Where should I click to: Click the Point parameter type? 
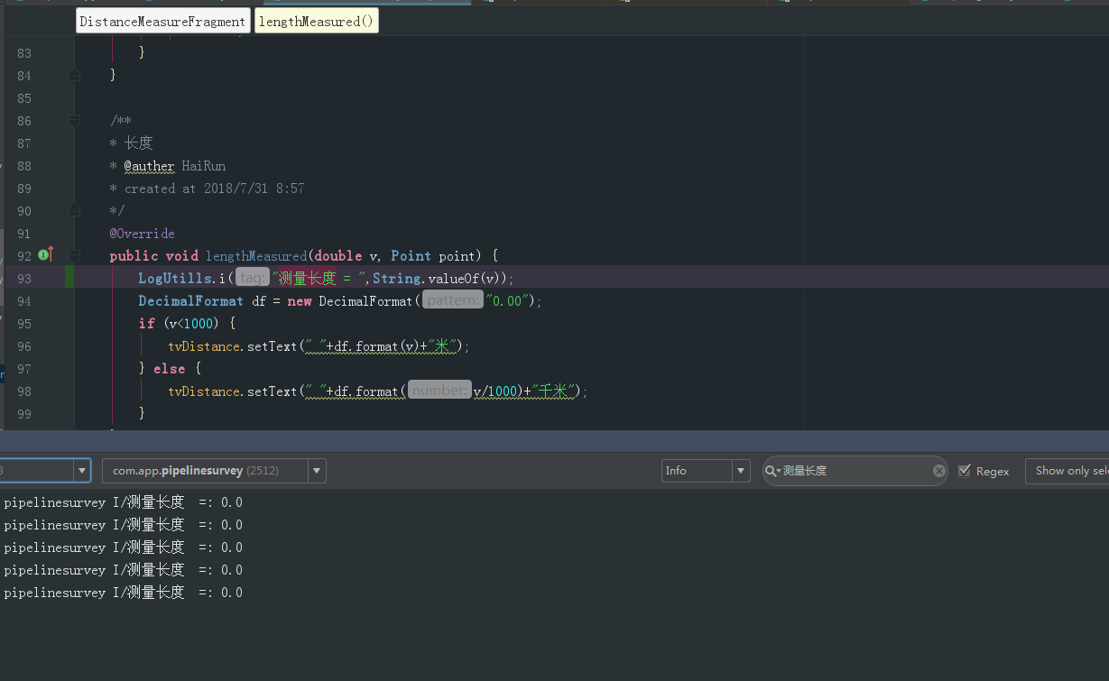coord(411,256)
